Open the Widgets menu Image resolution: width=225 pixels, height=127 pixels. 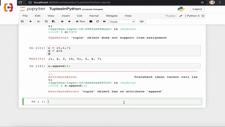(112, 16)
